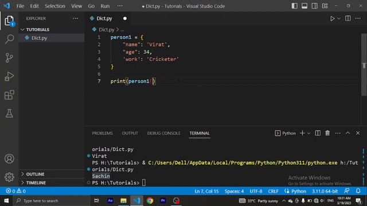Click errors and warnings count in status bar
Viewport: 367px width, 206px height.
point(16,191)
